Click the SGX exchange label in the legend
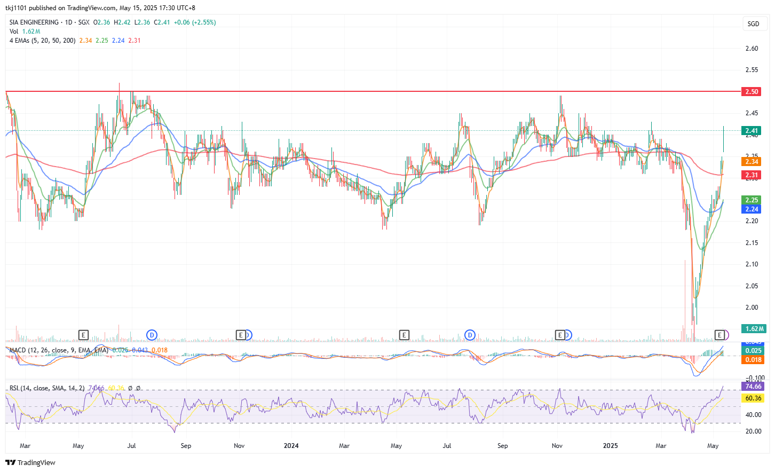The width and height of the screenshot is (775, 472). (84, 22)
